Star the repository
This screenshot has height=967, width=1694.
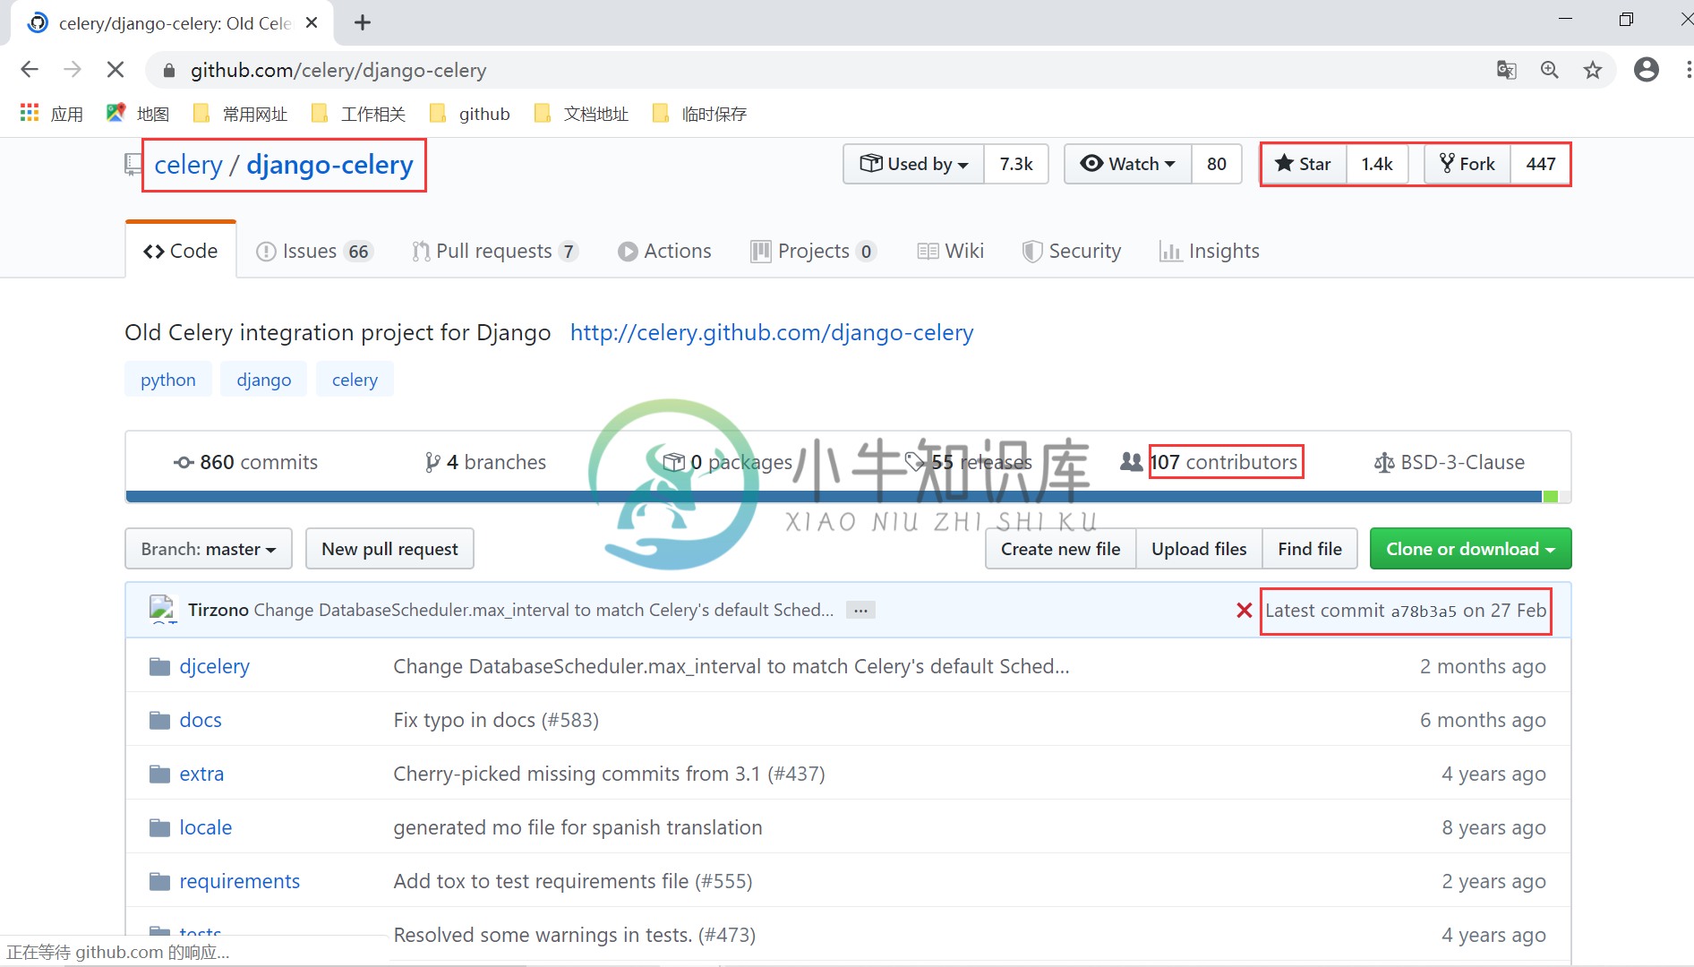[x=1304, y=164]
